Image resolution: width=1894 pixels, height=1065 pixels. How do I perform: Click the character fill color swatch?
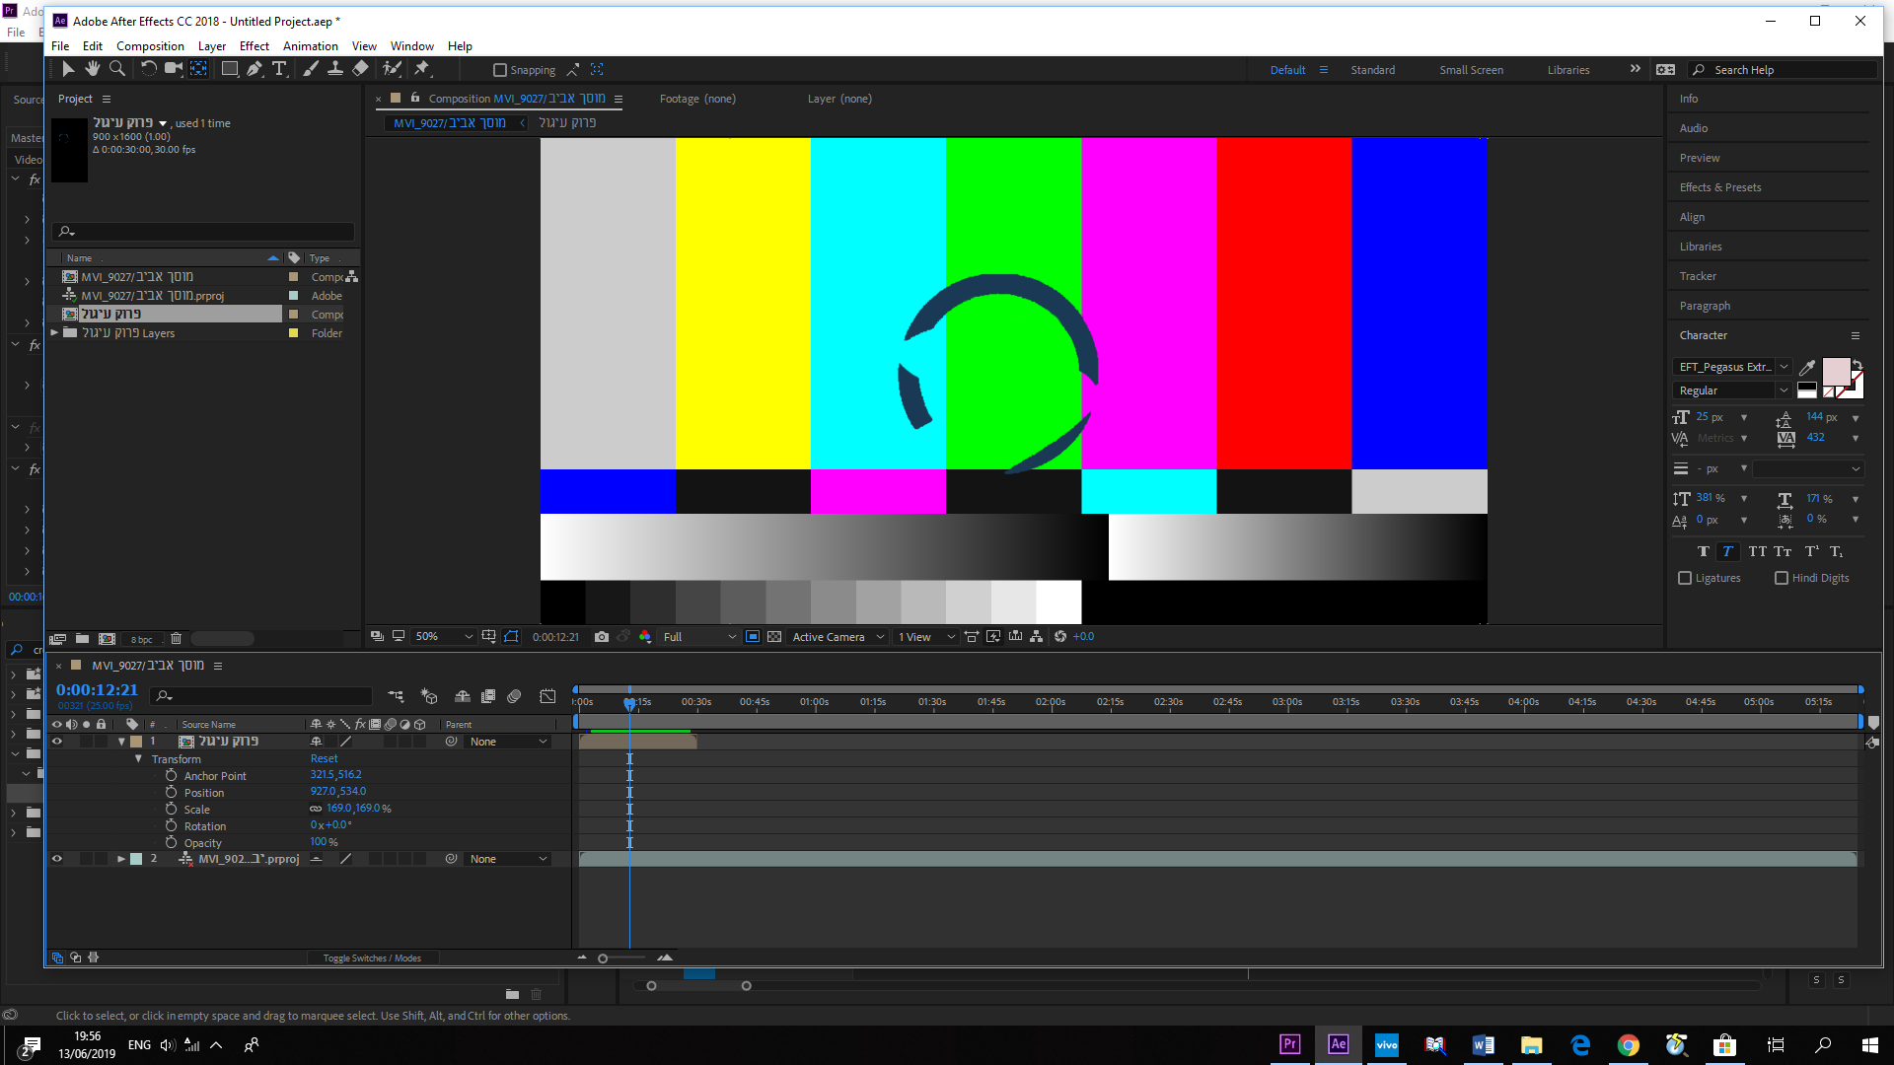click(x=1836, y=372)
